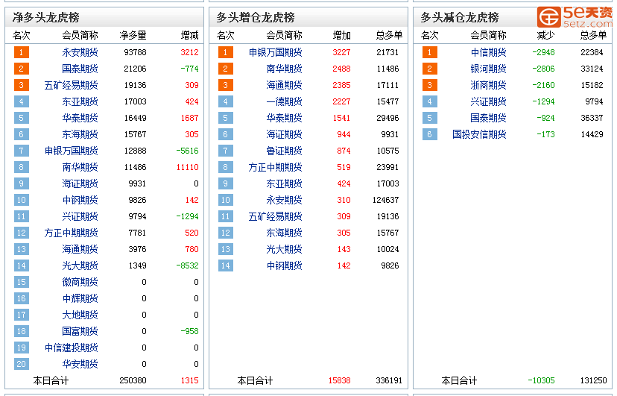The image size is (617, 396).
Task: Select 南华期货 change value 11110
Action: 187,167
